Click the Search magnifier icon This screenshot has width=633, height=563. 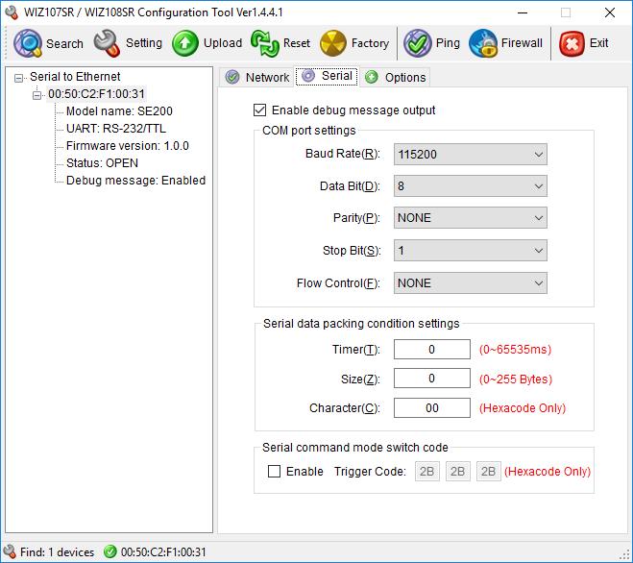click(x=28, y=43)
